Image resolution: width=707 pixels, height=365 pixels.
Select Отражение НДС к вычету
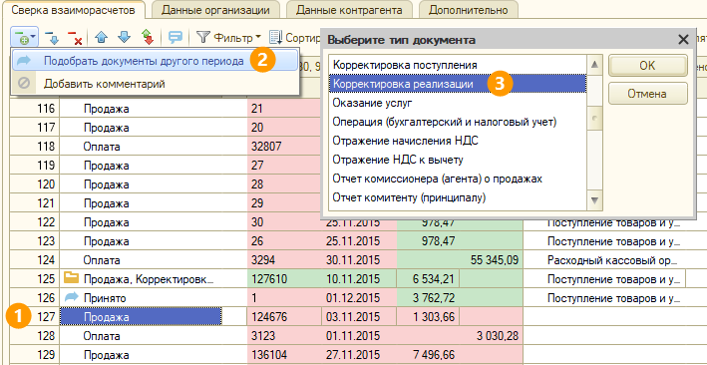tap(457, 160)
